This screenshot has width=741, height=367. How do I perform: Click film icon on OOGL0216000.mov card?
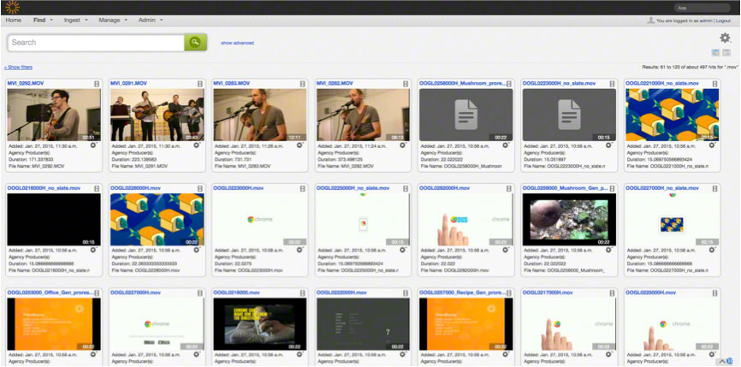302,293
